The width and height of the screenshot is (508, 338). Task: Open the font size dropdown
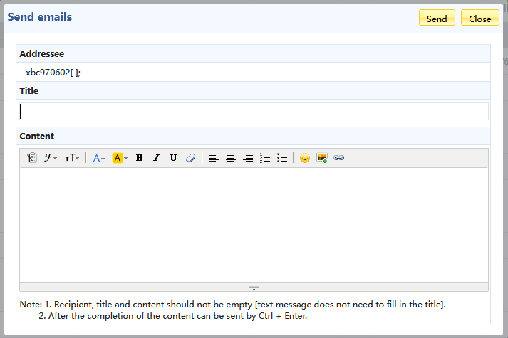[x=72, y=158]
